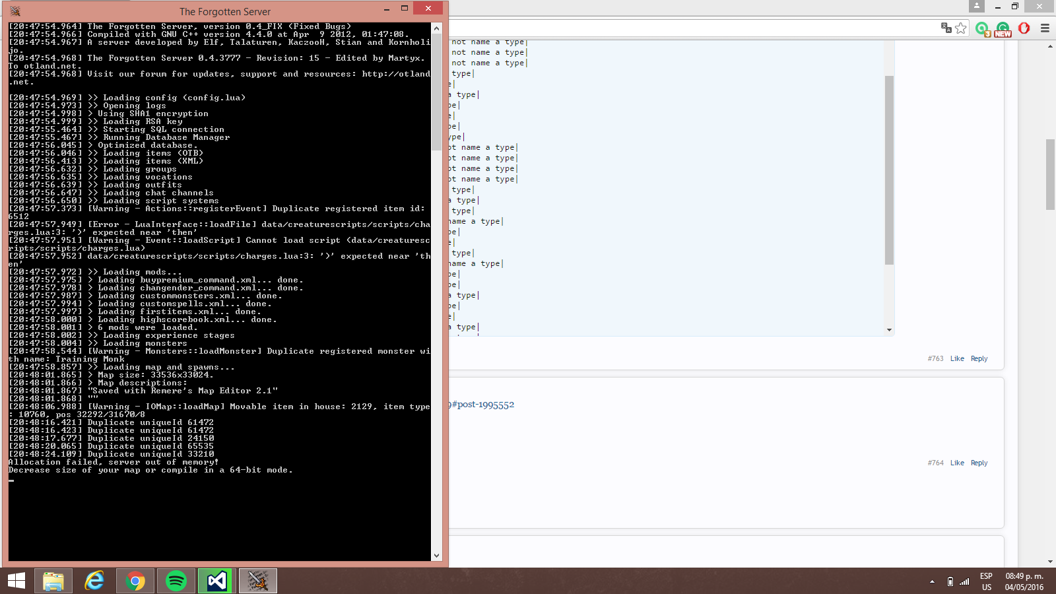Like post #763
Image resolution: width=1056 pixels, height=594 pixels.
click(x=957, y=359)
